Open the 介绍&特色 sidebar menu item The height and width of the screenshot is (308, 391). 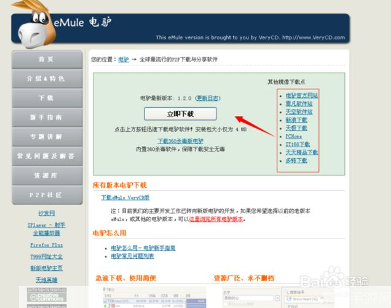click(47, 79)
